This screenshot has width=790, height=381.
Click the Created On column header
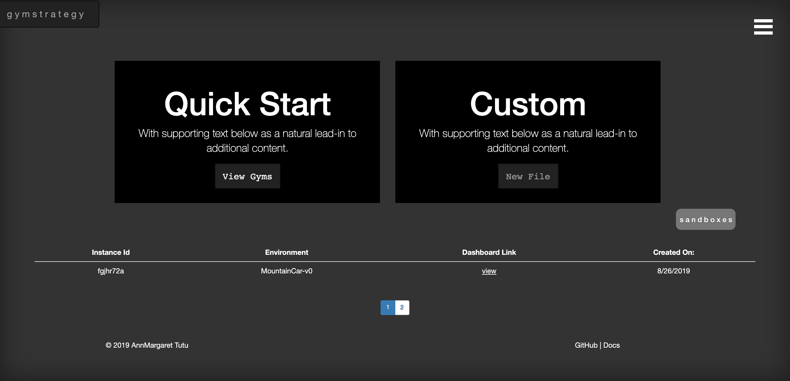(x=673, y=252)
